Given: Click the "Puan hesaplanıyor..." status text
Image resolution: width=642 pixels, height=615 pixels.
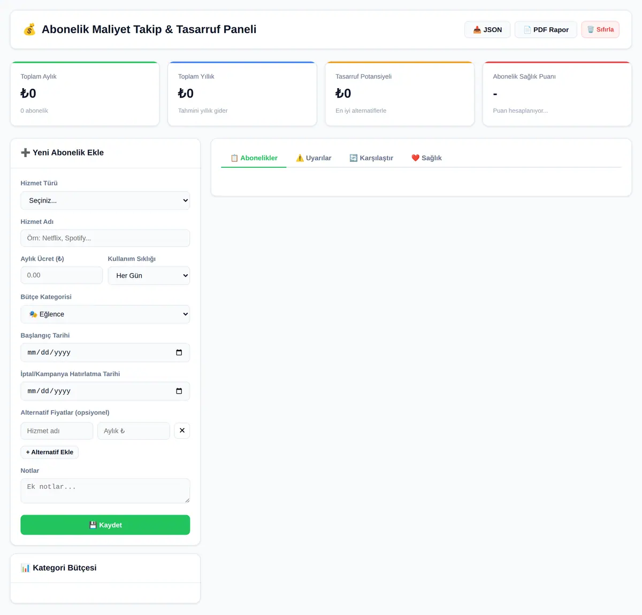Looking at the screenshot, I should click(520, 111).
